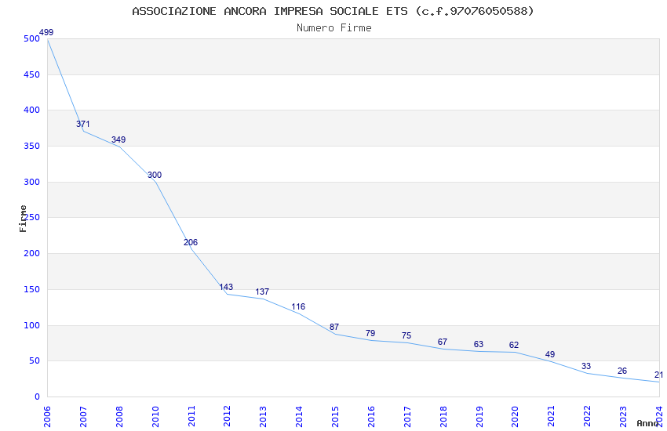Click the 2010 year axis label
This screenshot has width=667, height=431.
[x=155, y=417]
